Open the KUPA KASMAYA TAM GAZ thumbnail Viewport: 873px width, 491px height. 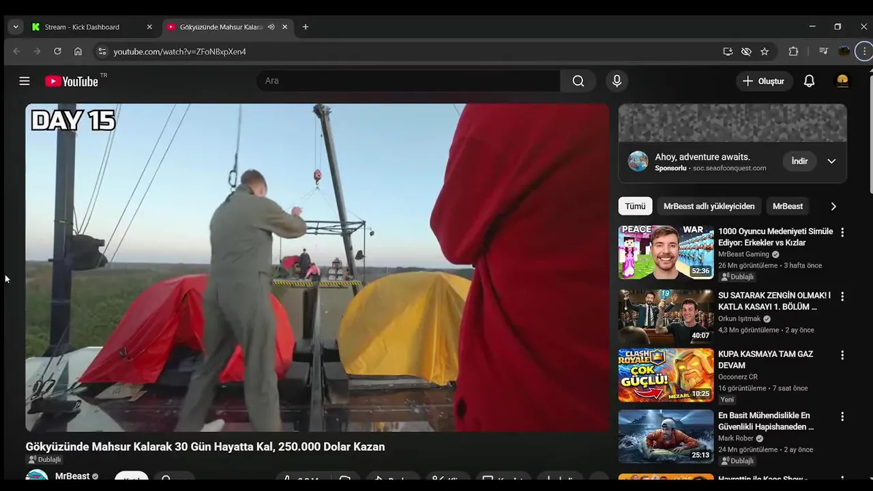666,375
